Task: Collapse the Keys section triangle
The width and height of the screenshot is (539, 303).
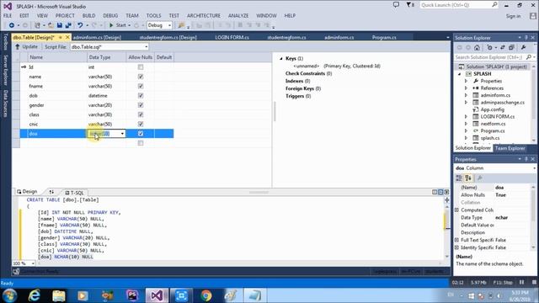Action: [x=280, y=58]
